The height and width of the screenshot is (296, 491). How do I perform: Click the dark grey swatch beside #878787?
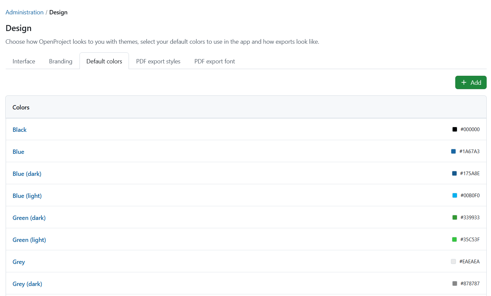[455, 284]
